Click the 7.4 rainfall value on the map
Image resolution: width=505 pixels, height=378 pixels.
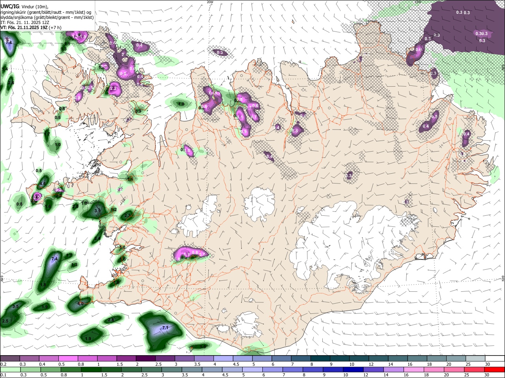[54, 259]
